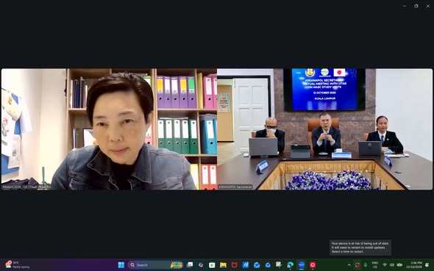Click the left participant's name label
This screenshot has height=271, width=434.
point(26,187)
